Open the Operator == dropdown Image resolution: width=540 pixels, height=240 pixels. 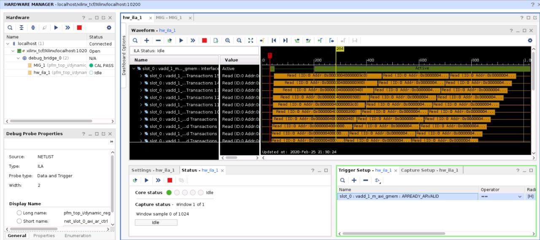pyautogui.click(x=520, y=197)
